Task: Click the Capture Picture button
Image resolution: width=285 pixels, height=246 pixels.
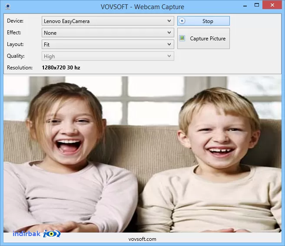Action: coord(203,38)
